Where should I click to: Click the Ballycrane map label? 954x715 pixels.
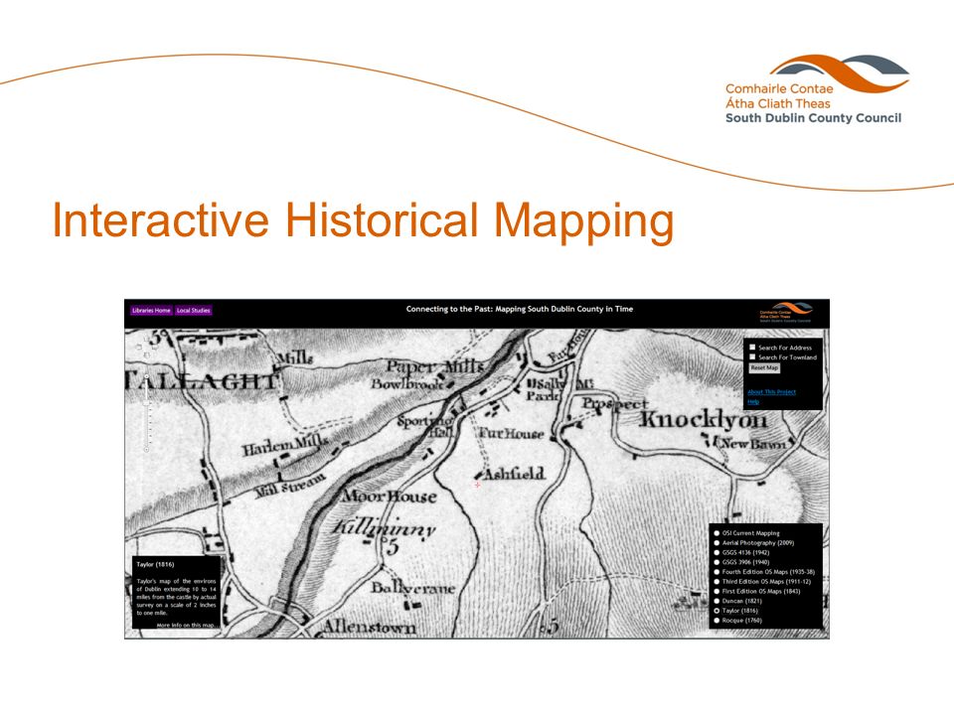point(412,588)
